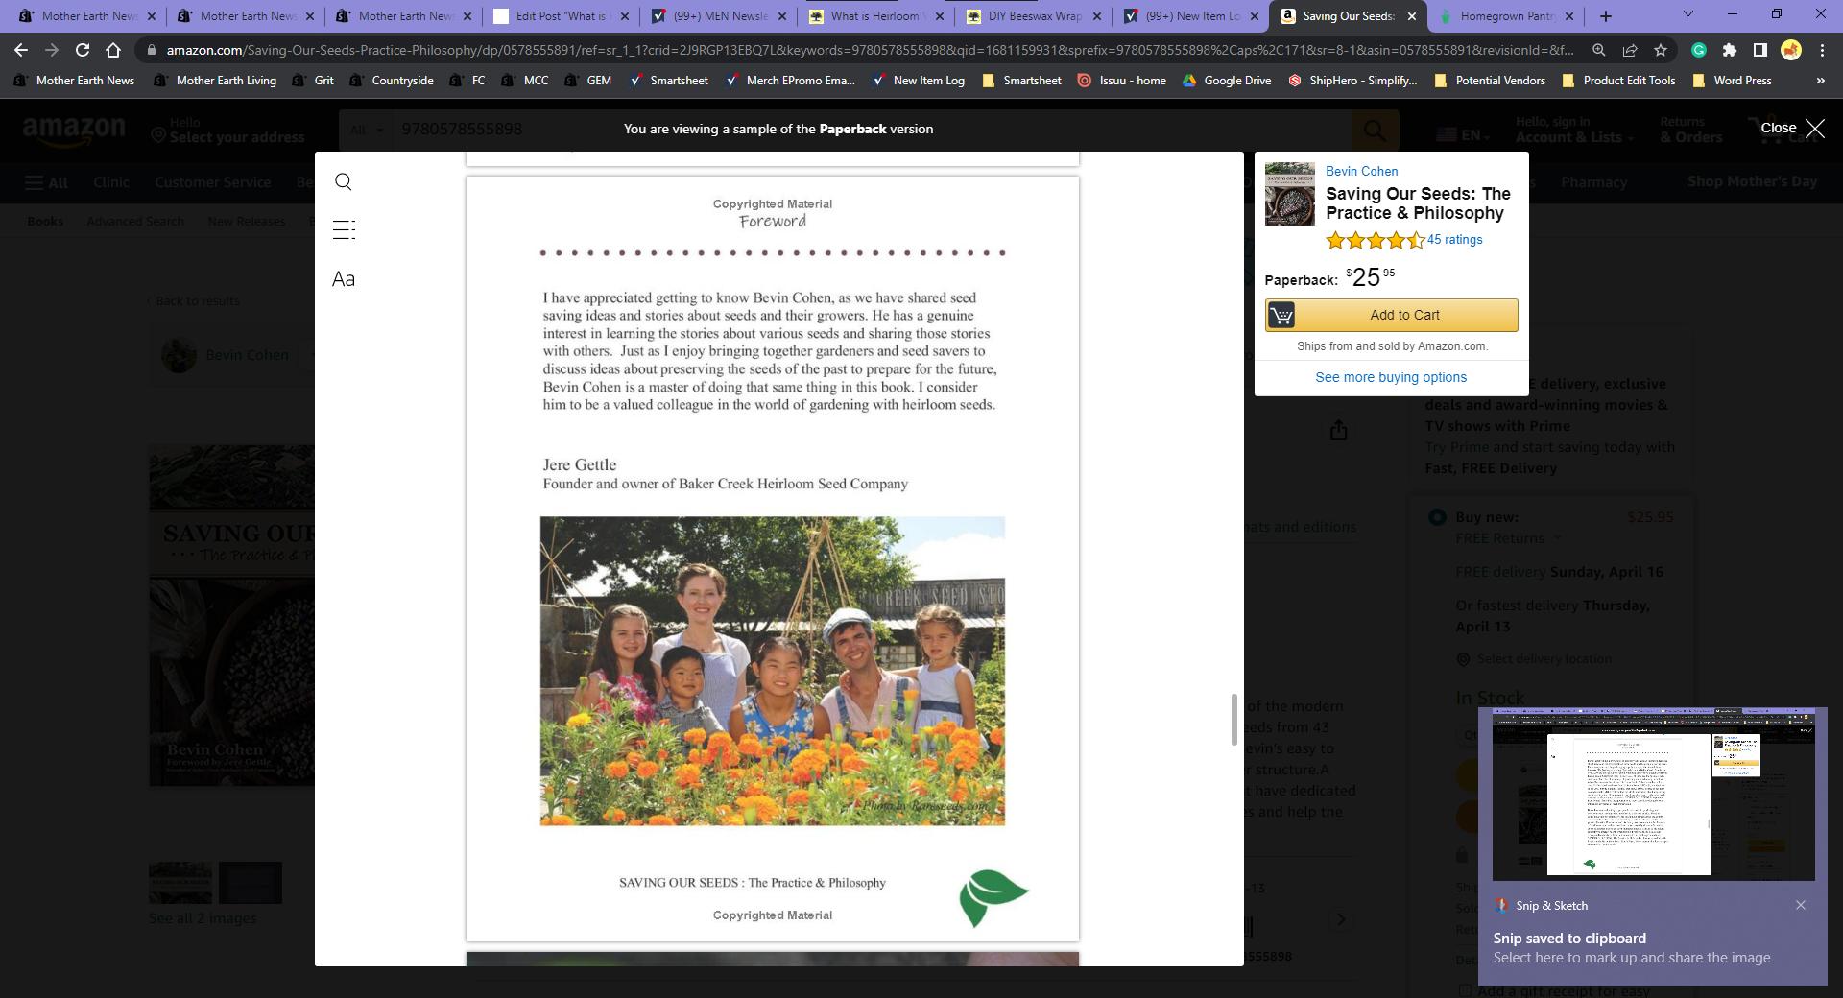Go to the browser home page

pos(113,50)
